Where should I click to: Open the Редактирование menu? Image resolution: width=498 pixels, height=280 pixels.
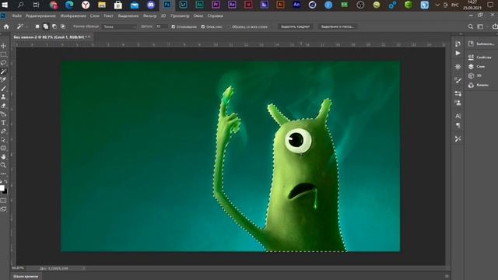pos(40,16)
